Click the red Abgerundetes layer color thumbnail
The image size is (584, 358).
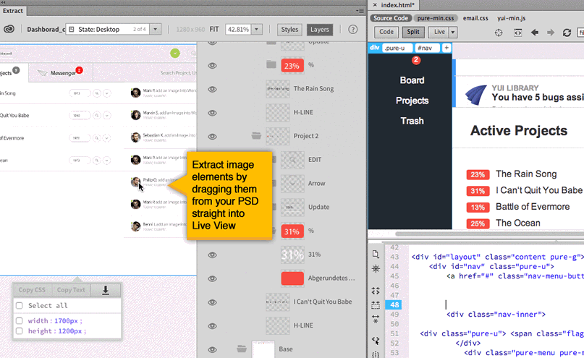pyautogui.click(x=292, y=278)
